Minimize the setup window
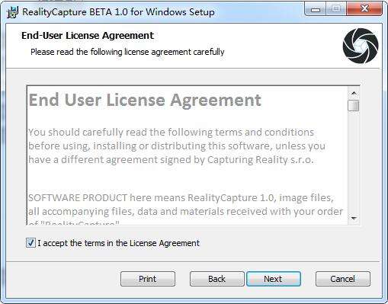Image resolution: width=388 pixels, height=304 pixels. tap(316, 10)
